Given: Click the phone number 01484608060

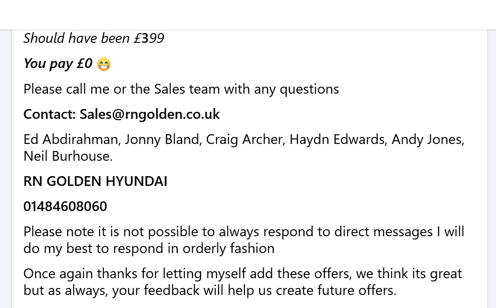Looking at the screenshot, I should click(x=65, y=206).
